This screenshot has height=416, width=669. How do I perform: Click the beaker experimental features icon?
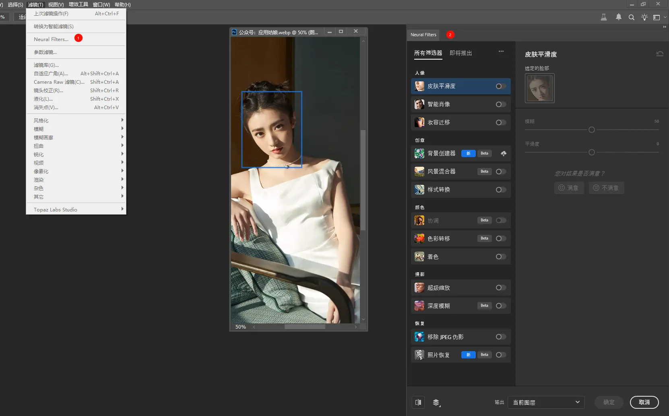pos(603,17)
